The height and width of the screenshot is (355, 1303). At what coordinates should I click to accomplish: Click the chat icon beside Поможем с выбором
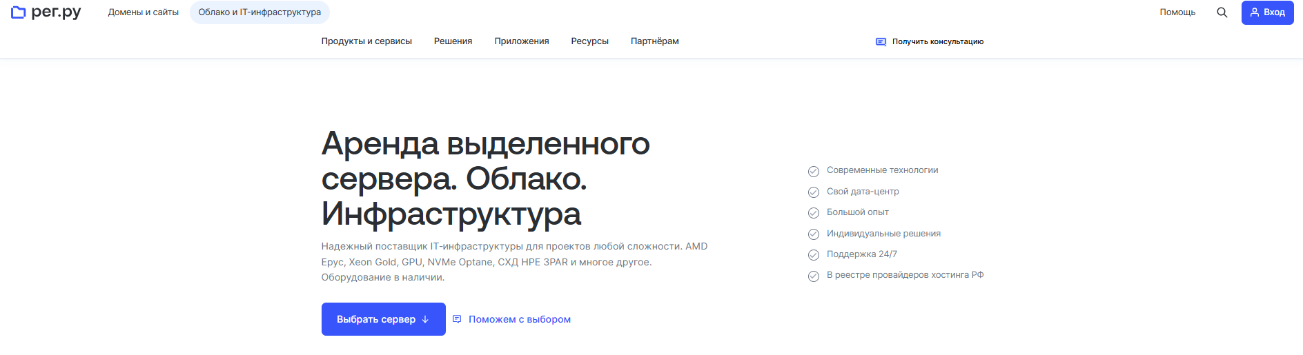pyautogui.click(x=457, y=319)
